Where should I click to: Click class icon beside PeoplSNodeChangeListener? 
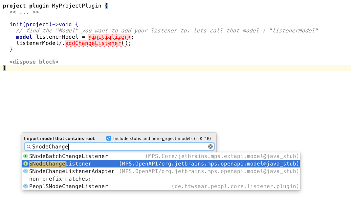(26, 186)
